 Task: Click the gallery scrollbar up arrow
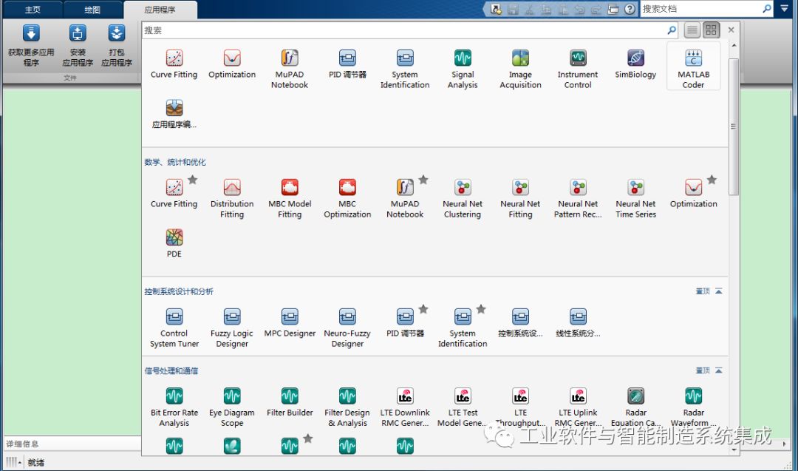(x=734, y=46)
